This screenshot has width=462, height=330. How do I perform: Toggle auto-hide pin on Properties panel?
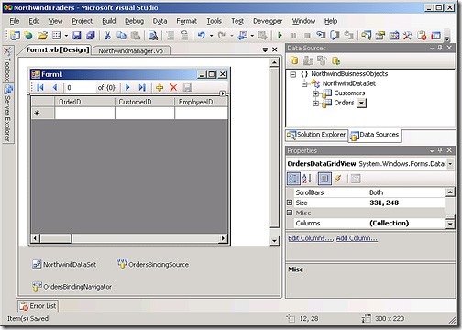pyautogui.click(x=440, y=150)
